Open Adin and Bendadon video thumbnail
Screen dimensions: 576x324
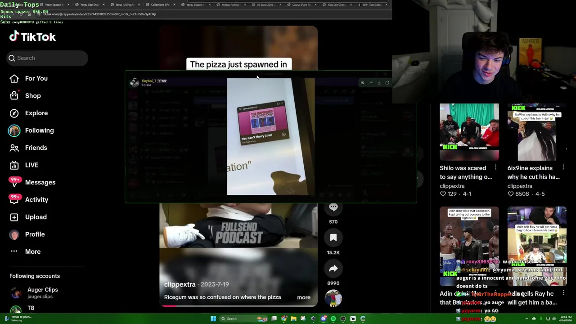pyautogui.click(x=469, y=247)
